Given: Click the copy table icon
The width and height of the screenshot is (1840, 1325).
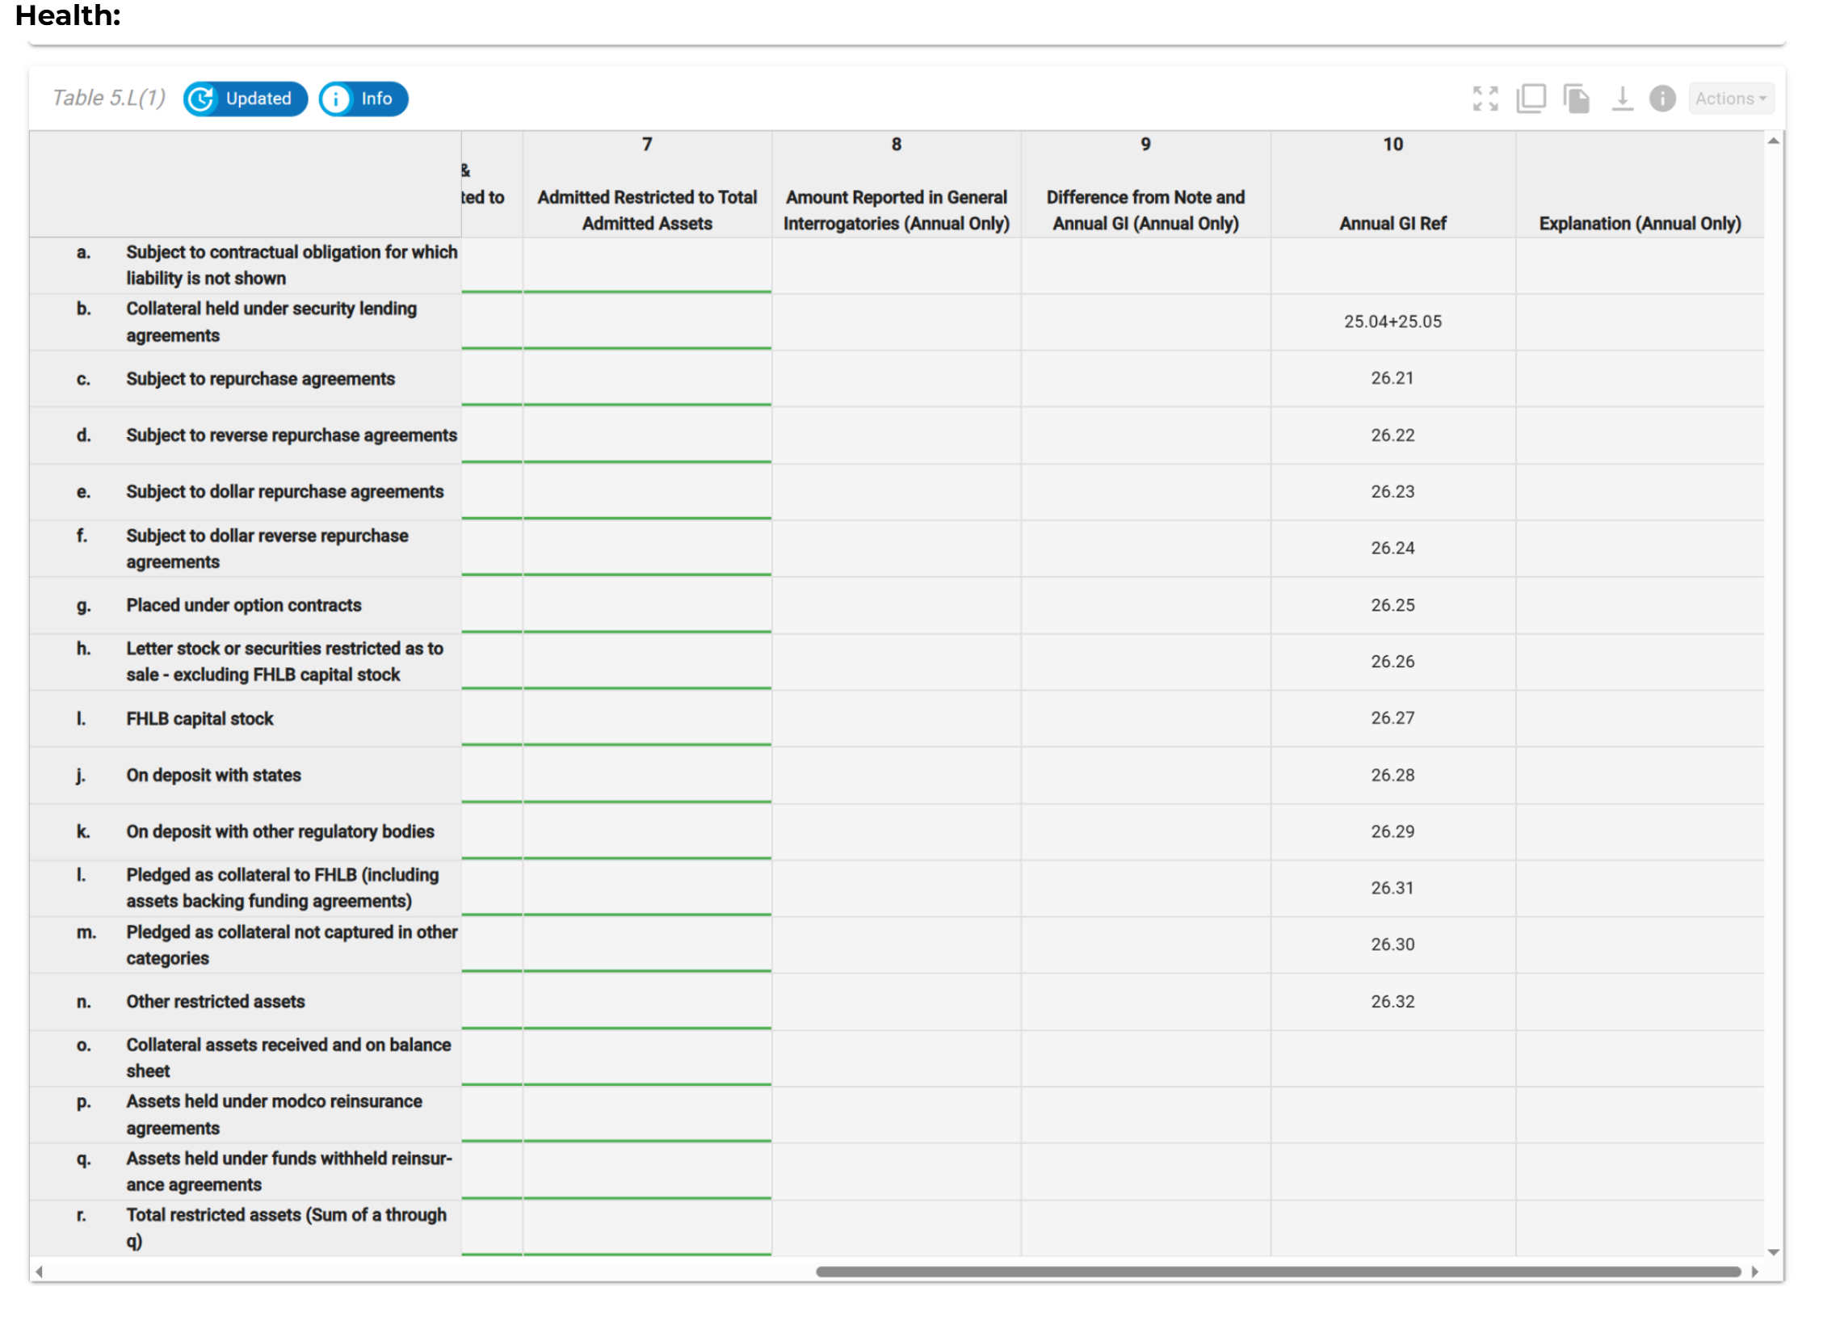Looking at the screenshot, I should click(x=1531, y=99).
